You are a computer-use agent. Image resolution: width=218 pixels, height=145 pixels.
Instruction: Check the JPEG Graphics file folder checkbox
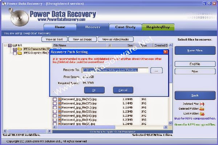[x=15, y=53]
